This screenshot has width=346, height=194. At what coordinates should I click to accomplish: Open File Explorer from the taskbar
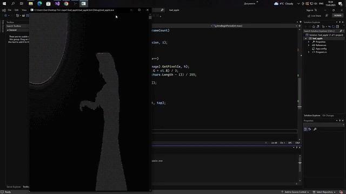click(x=31, y=4)
